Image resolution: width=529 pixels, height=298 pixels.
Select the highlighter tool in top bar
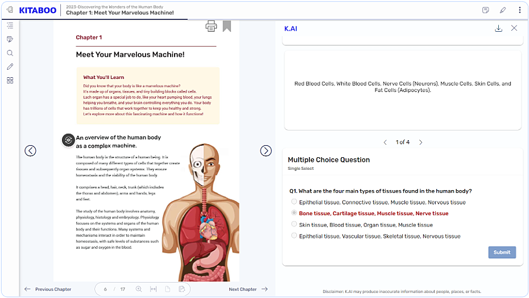point(503,10)
